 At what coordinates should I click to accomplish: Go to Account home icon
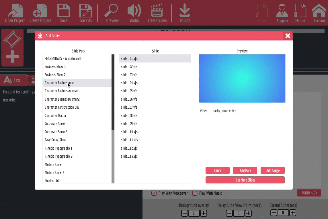click(319, 13)
